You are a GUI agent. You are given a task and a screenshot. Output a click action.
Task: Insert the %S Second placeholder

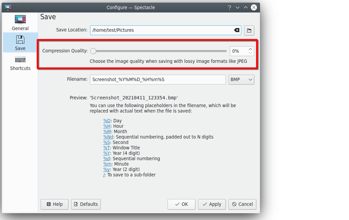pos(107,142)
